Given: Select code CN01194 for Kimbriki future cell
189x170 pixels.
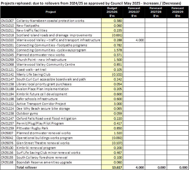Looking at the screenshot, I should (7, 94).
